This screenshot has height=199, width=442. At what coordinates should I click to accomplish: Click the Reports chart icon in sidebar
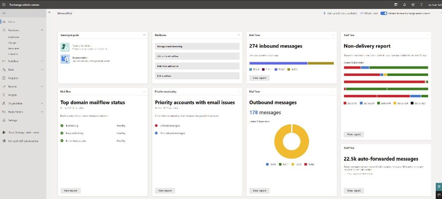[4, 86]
